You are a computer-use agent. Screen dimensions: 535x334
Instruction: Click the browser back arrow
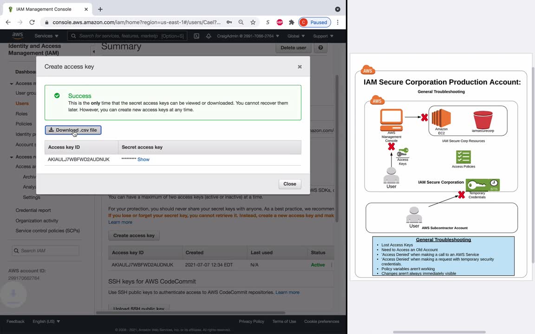click(x=8, y=22)
